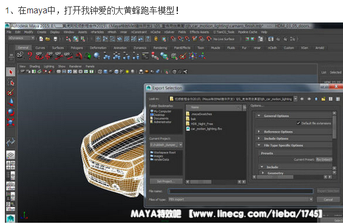
Task: Select four-view layout icon in left sidebar
Action: coord(10,165)
